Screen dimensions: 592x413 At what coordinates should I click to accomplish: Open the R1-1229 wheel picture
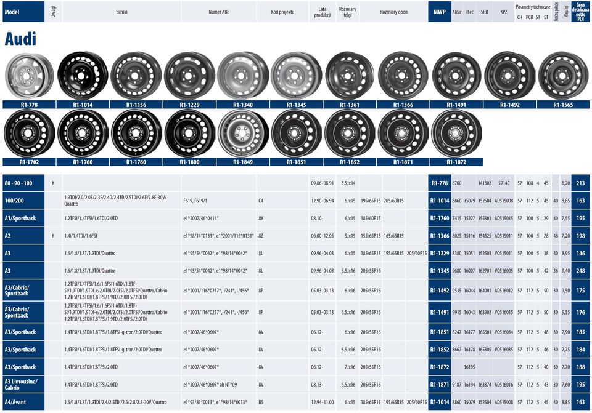pos(189,76)
